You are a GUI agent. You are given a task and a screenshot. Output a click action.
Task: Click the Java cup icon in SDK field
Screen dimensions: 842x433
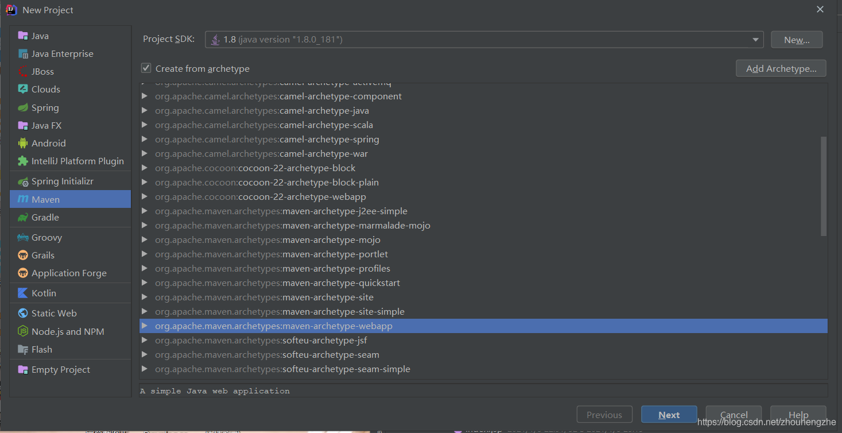point(215,39)
